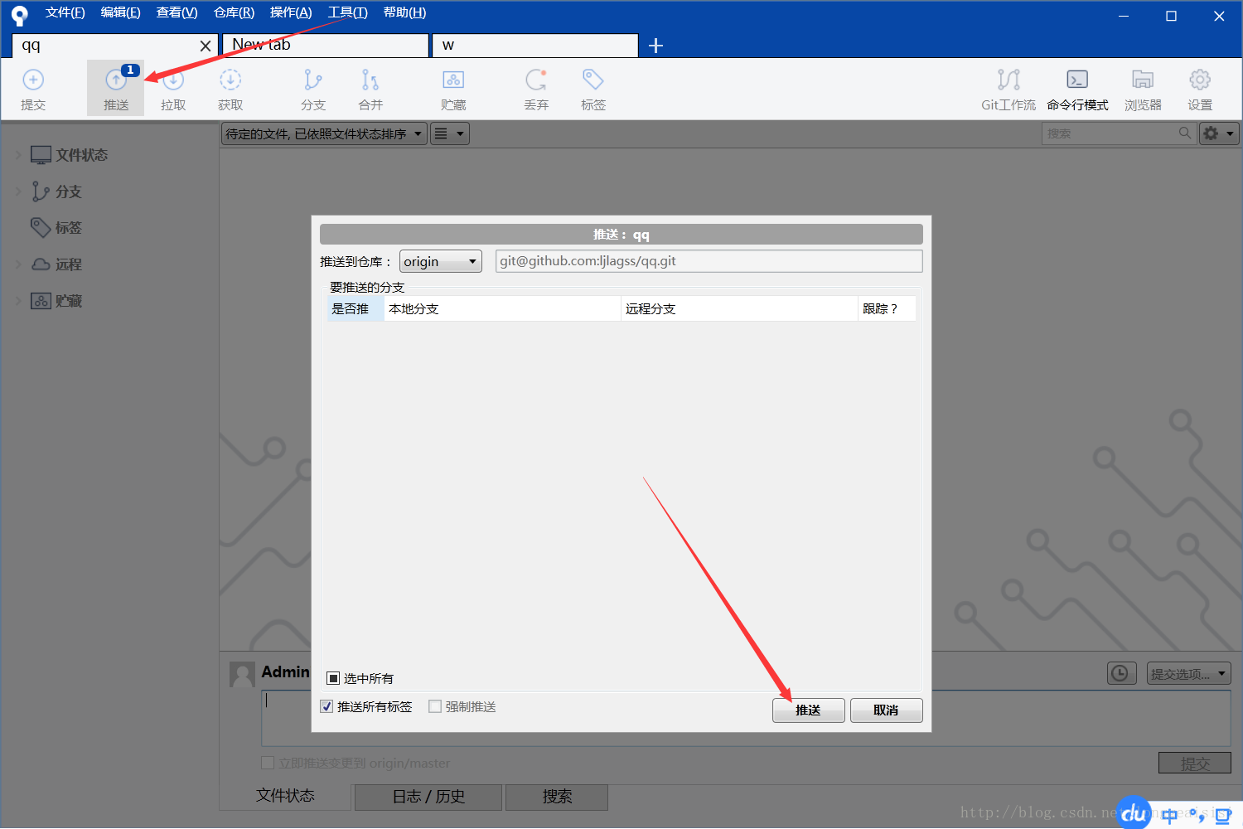This screenshot has height=829, width=1243.
Task: Uncheck 推送所有标签 checkbox
Action: (326, 706)
